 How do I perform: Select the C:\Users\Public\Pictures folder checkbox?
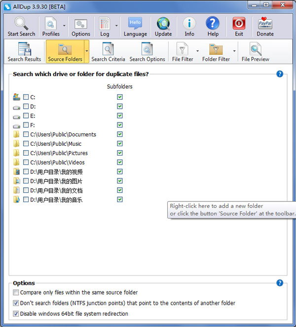click(26, 153)
